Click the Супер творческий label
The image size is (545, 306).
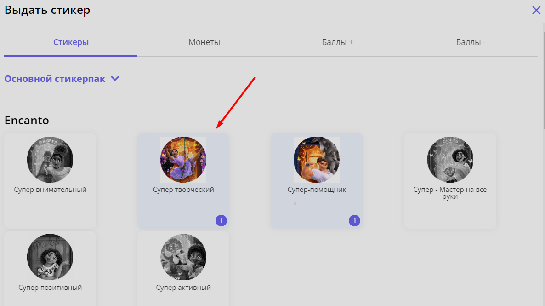(183, 190)
